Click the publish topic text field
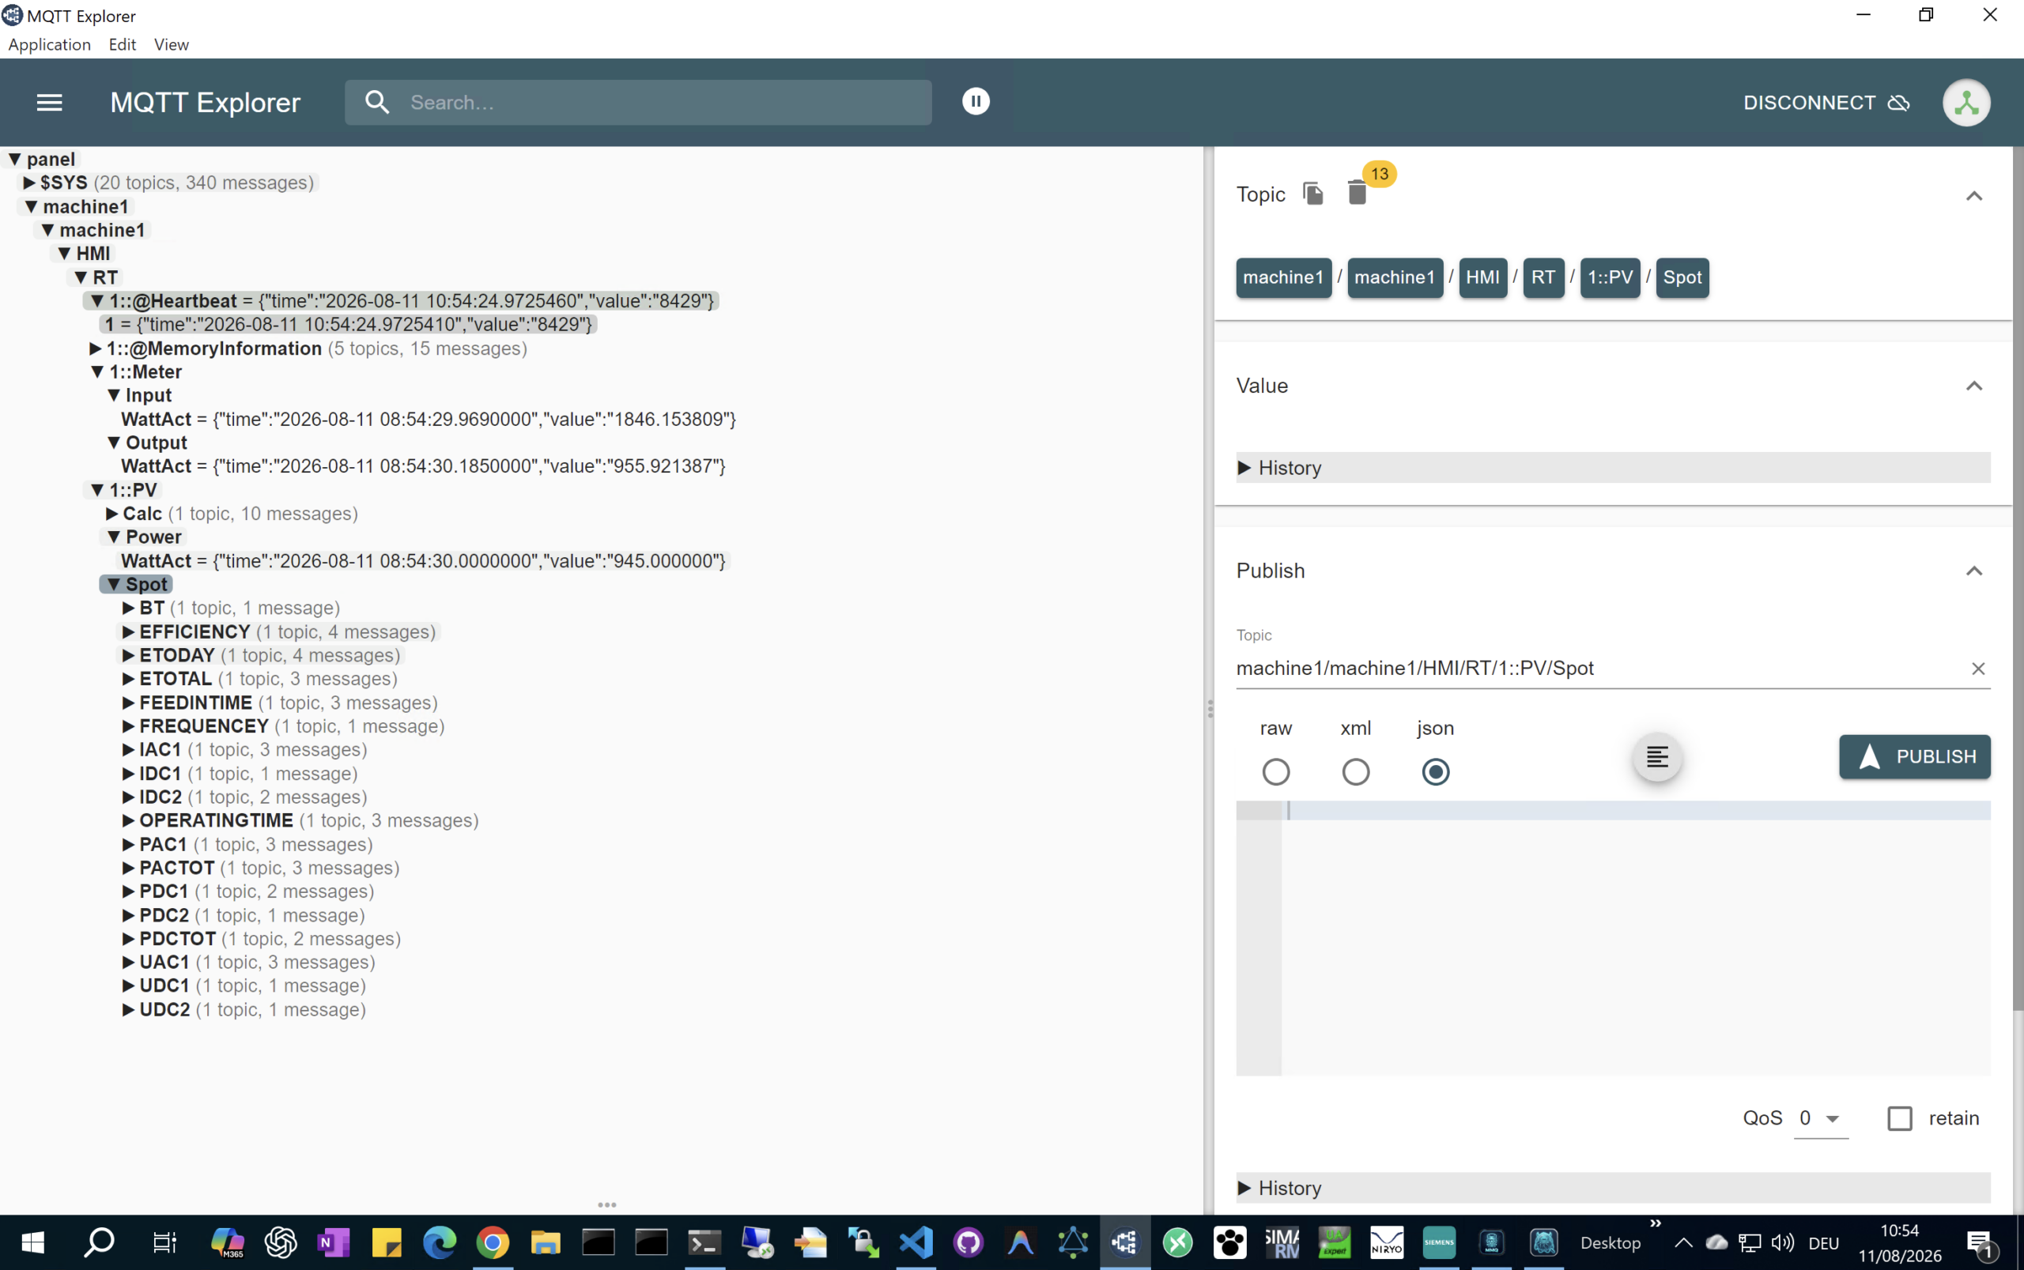Viewport: 2024px width, 1270px height. click(x=1599, y=669)
